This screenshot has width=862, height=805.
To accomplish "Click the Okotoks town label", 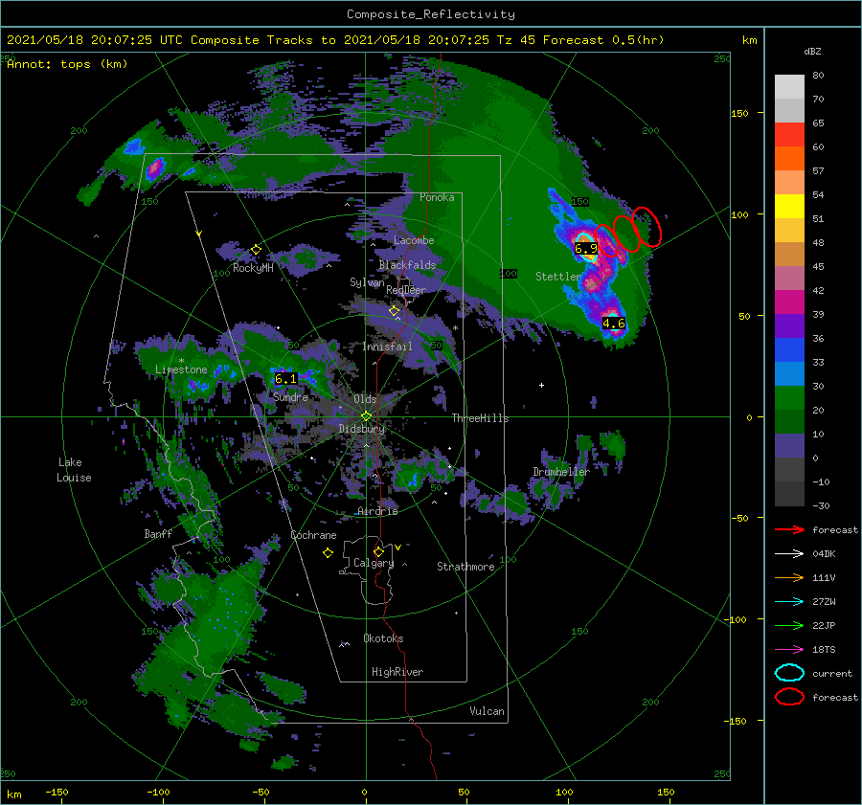I will (x=383, y=638).
